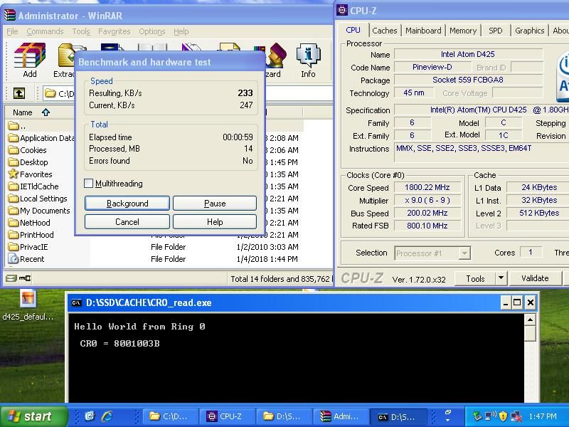Switch to CPU-Z taskbar button
Screen dimensions: 569x427
[x=226, y=416]
